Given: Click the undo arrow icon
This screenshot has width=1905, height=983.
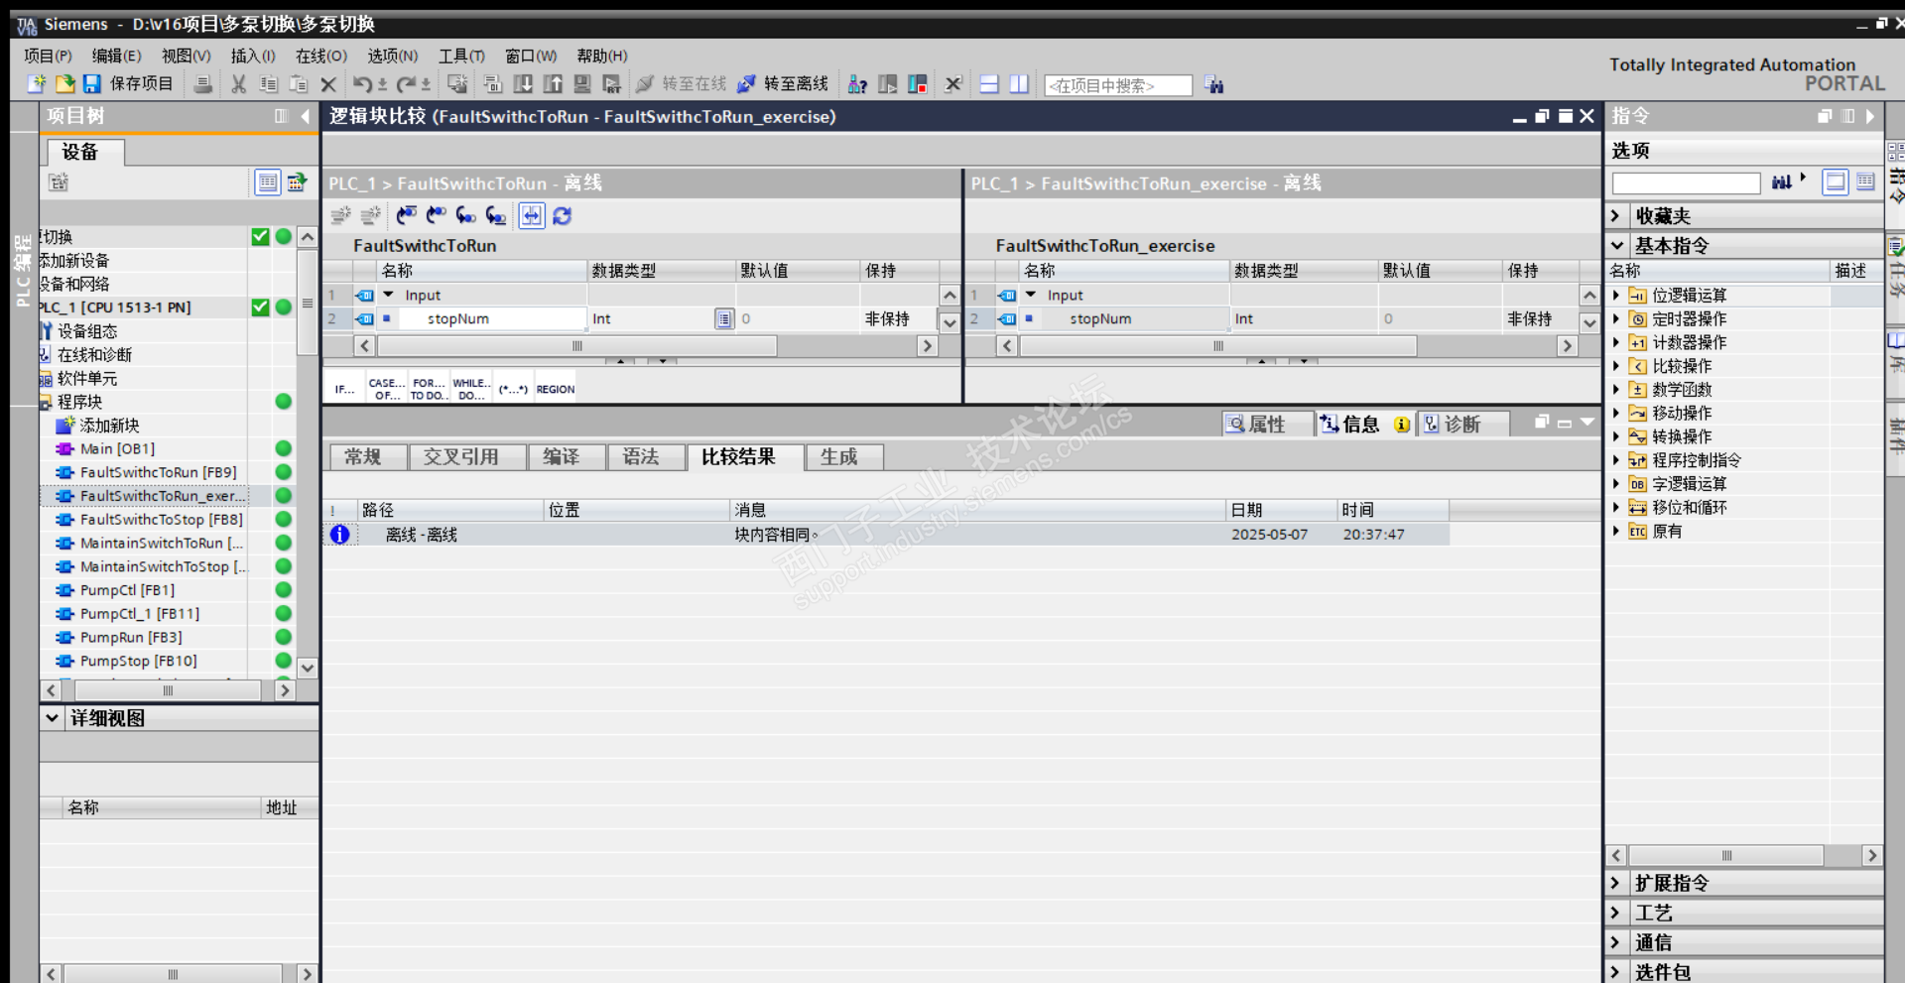Looking at the screenshot, I should click(362, 84).
